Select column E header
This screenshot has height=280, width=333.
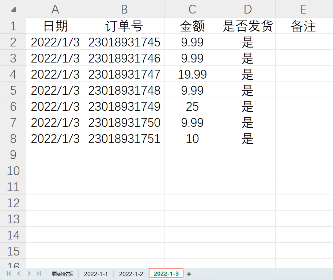[x=303, y=9]
